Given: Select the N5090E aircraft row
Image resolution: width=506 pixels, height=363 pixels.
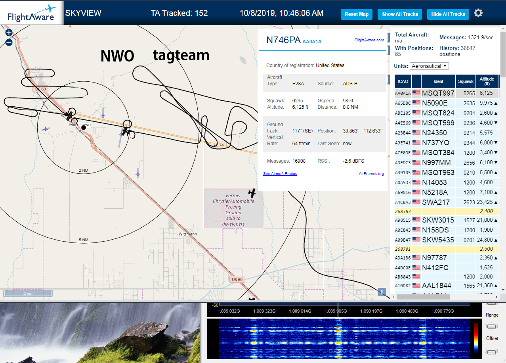Looking at the screenshot, I should pos(447,103).
